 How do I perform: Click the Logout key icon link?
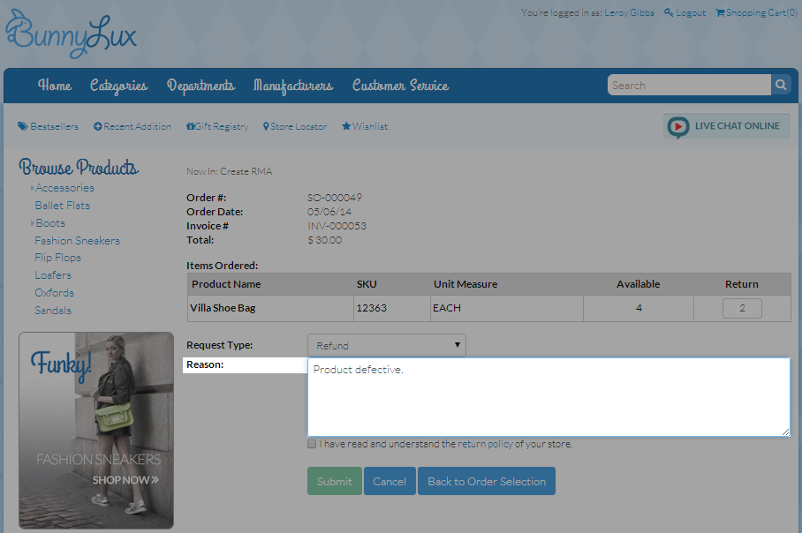click(685, 12)
